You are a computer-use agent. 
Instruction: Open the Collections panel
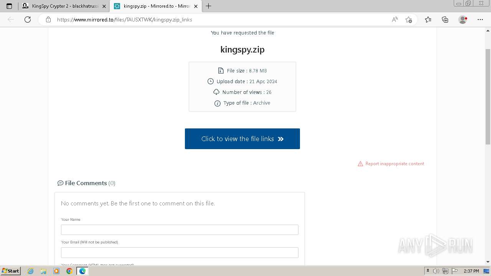[445, 20]
